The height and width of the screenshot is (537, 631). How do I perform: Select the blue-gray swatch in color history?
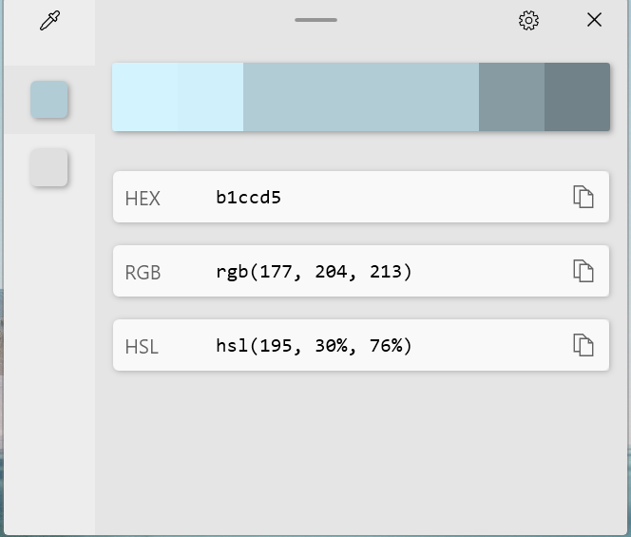[x=49, y=100]
